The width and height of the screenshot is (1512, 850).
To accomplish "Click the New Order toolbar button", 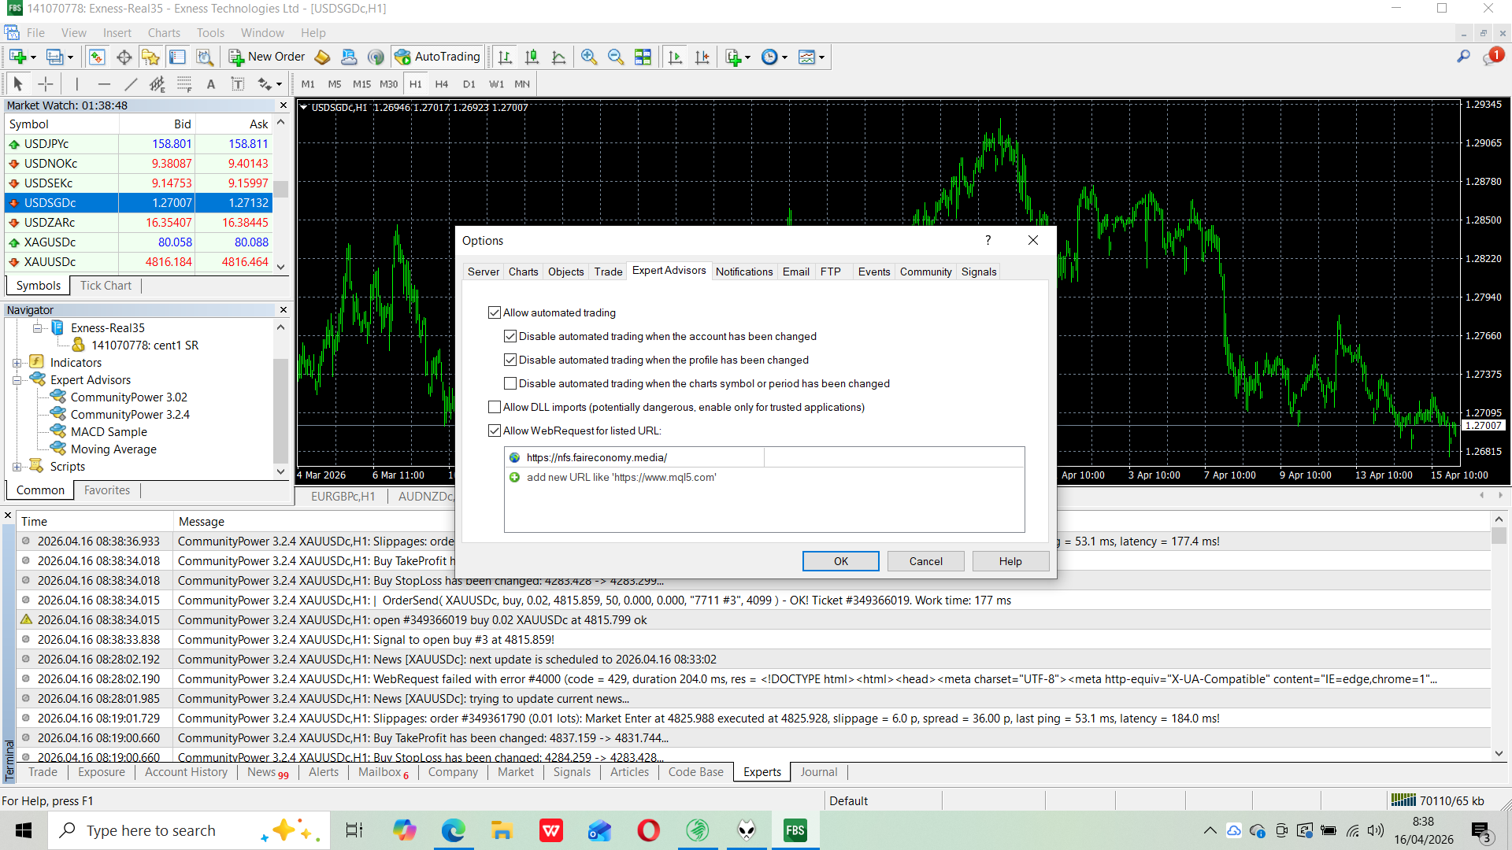I will point(266,57).
